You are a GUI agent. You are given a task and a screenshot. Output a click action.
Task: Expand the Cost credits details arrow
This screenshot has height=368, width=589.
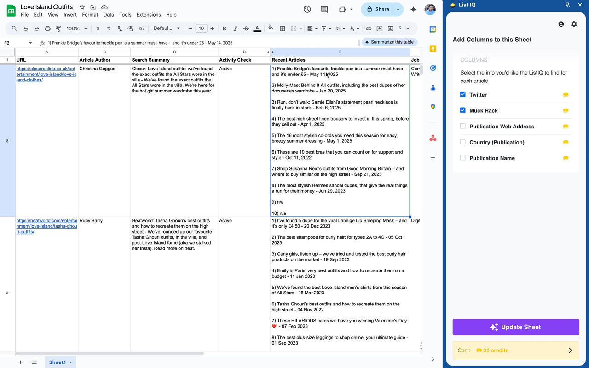pos(570,351)
